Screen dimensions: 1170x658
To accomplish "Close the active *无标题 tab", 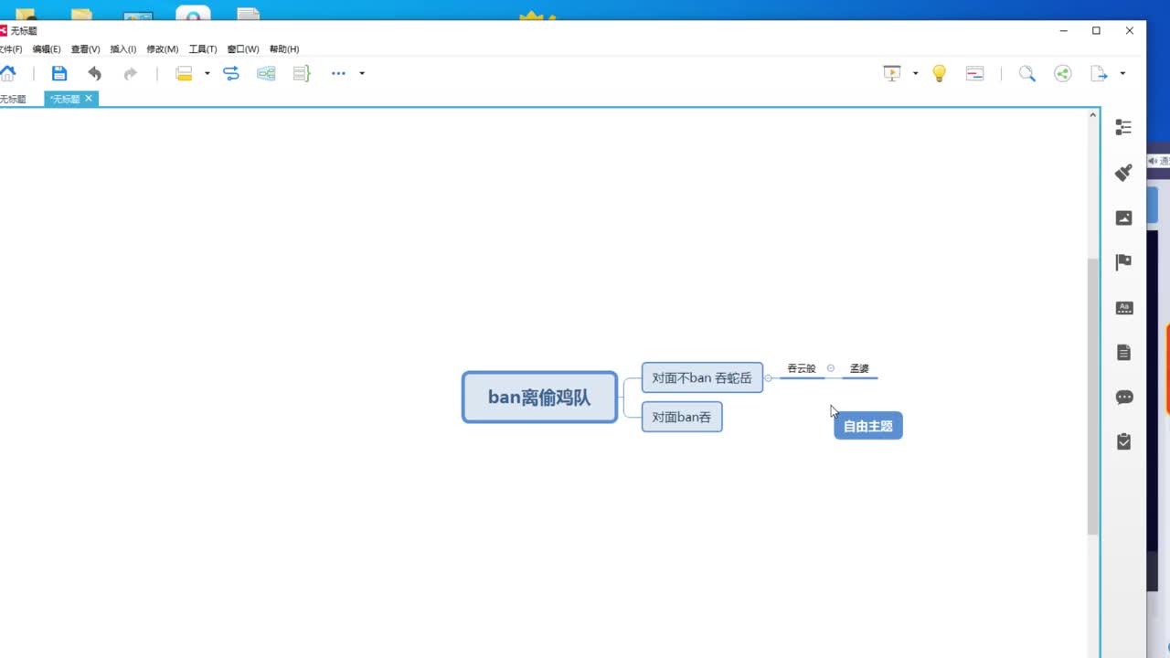I will [89, 98].
